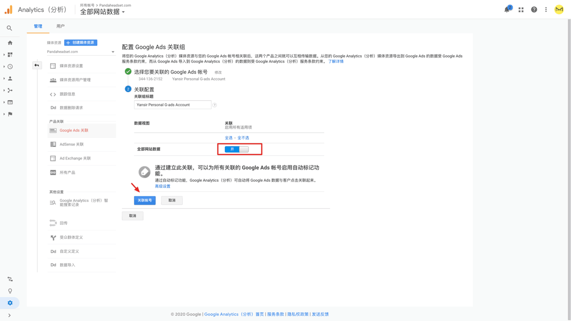The height and width of the screenshot is (321, 571).
Task: Open the notifications bell icon
Action: (507, 10)
